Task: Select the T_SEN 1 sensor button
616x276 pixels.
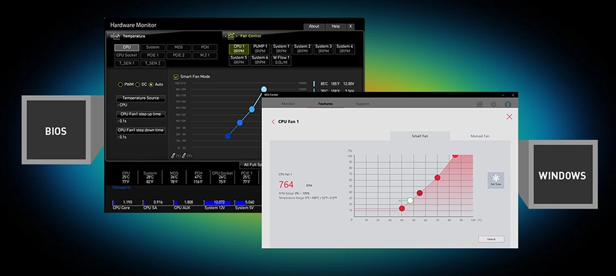Action: click(126, 63)
